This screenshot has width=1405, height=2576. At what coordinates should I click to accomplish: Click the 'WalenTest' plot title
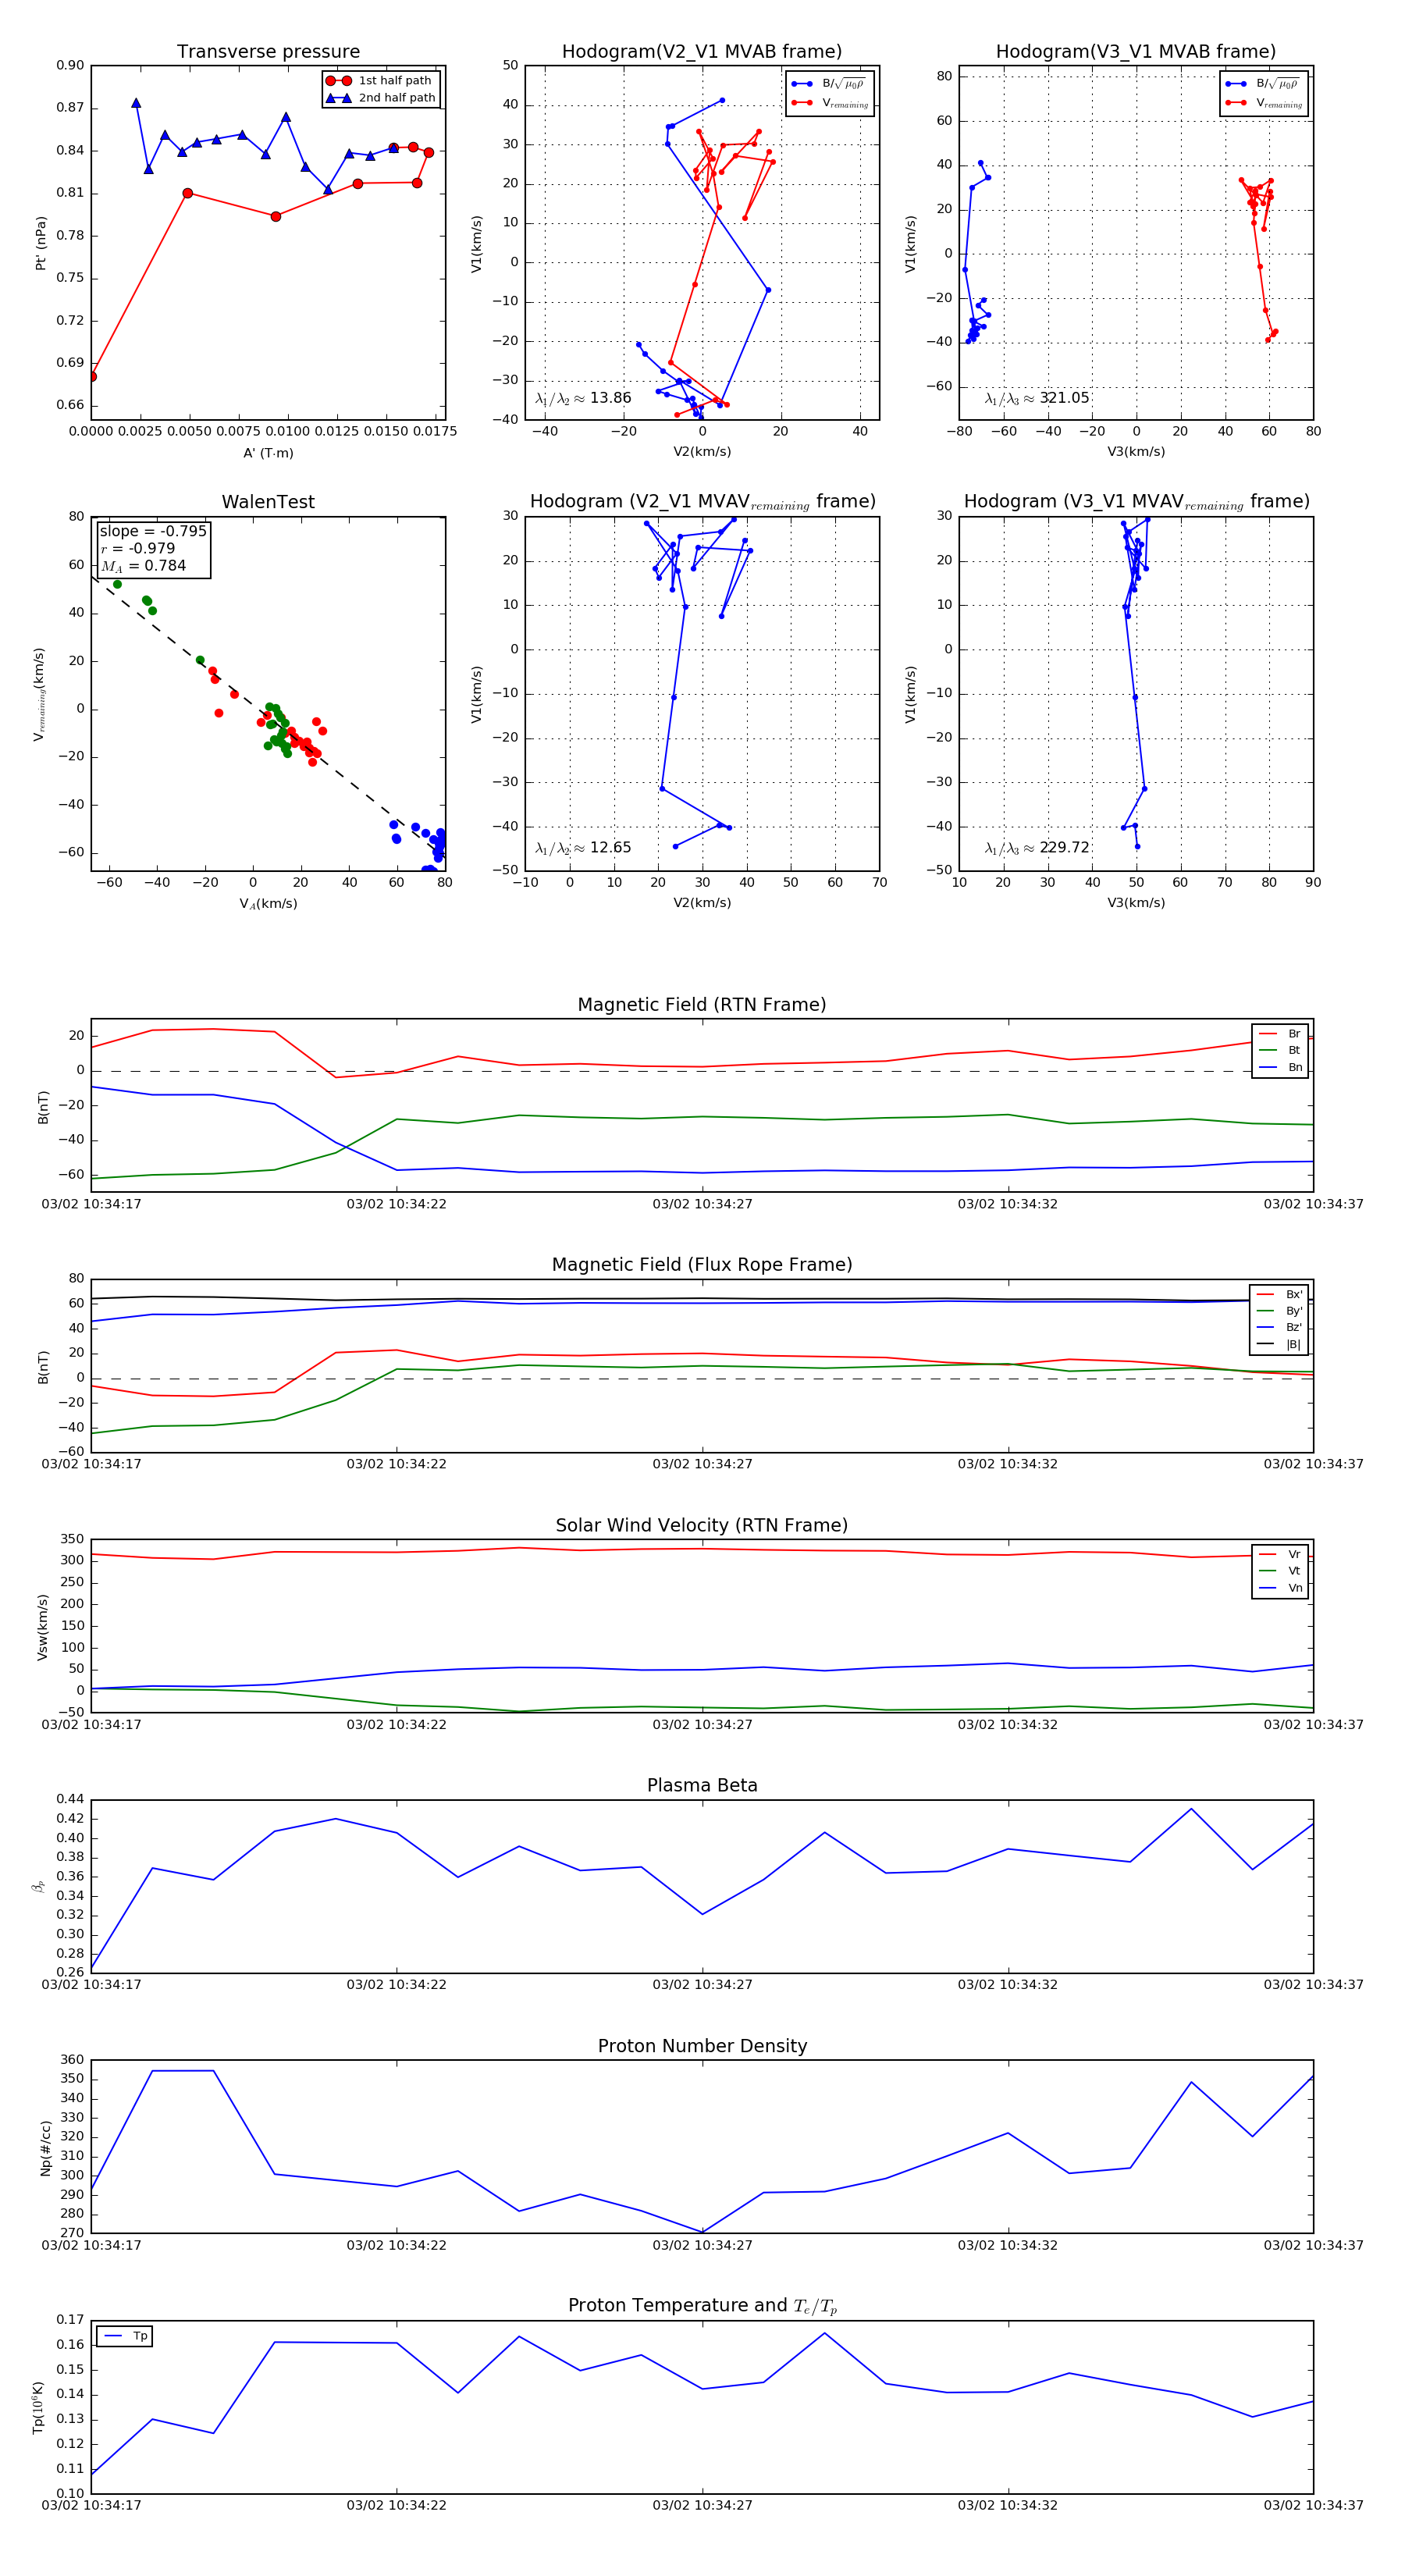click(x=268, y=502)
